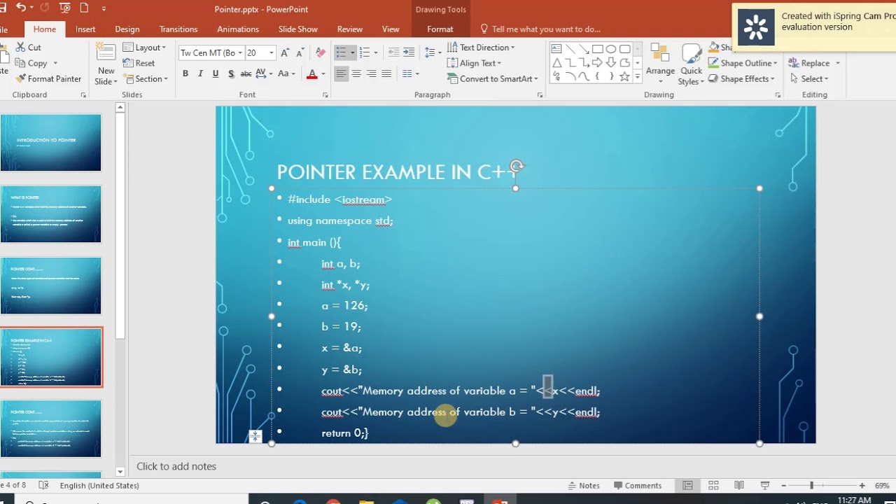Zoom in with plus button
Image resolution: width=896 pixels, height=504 pixels.
click(862, 485)
